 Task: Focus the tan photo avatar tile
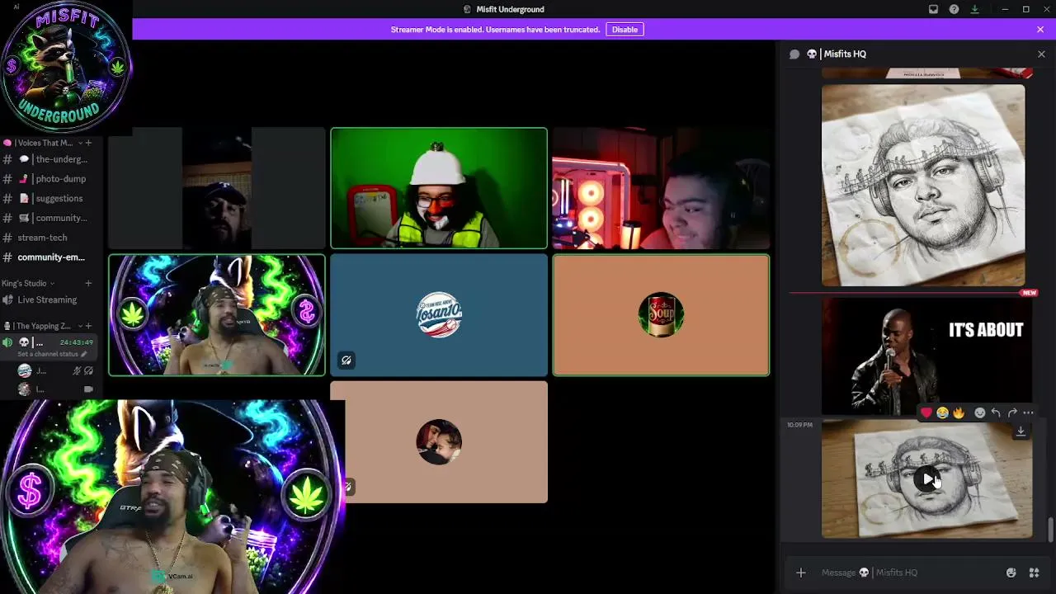[x=439, y=442]
